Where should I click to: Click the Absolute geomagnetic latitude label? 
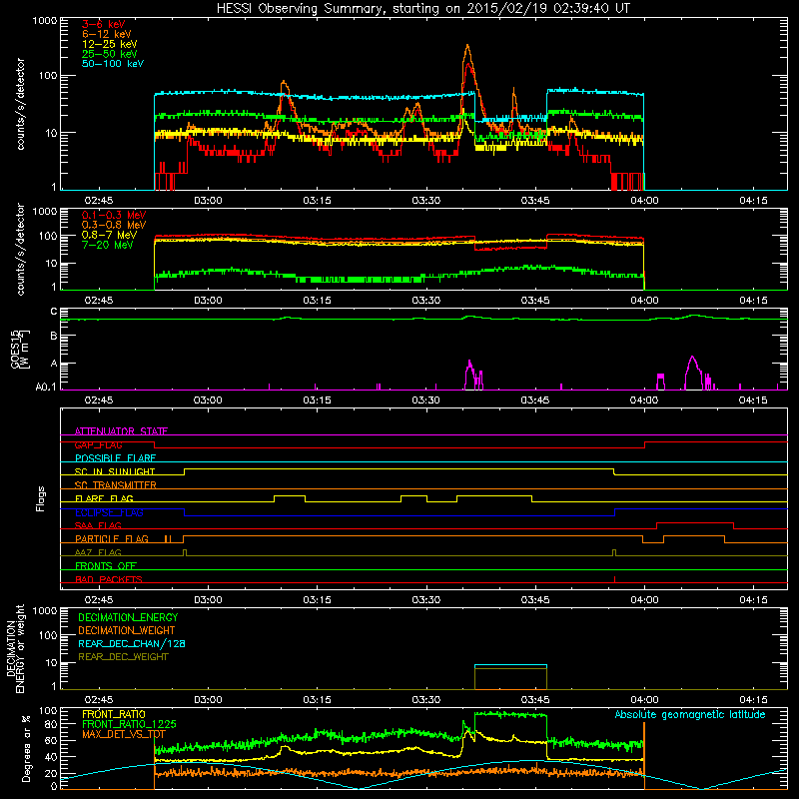[690, 715]
